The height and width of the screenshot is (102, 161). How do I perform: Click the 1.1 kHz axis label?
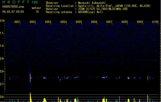click(x=2, y=33)
